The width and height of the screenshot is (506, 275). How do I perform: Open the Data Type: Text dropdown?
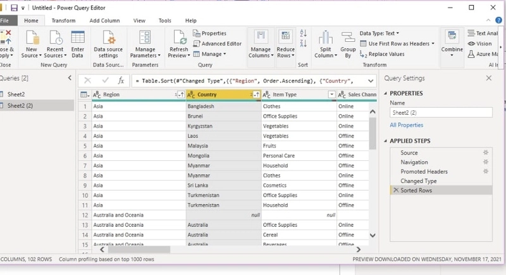point(379,34)
